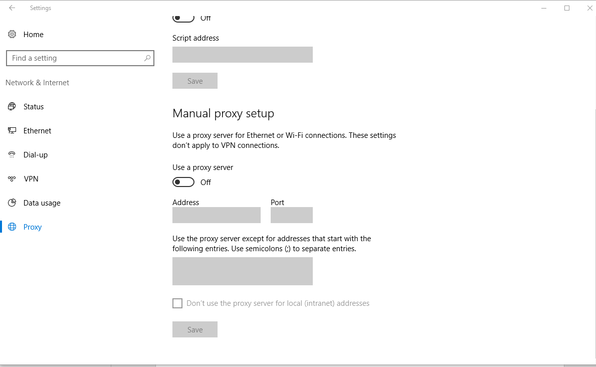Click the Home gear icon
This screenshot has height=367, width=596.
point(12,34)
